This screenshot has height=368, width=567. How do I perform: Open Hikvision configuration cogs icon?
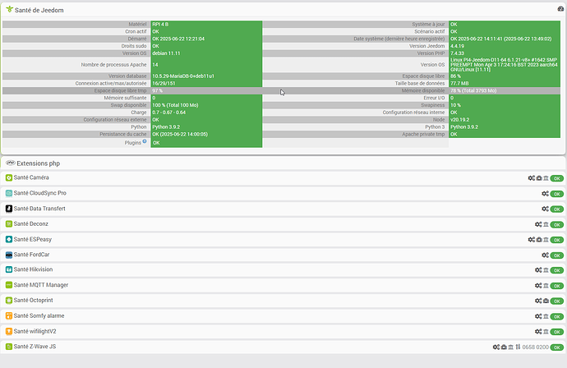click(538, 269)
